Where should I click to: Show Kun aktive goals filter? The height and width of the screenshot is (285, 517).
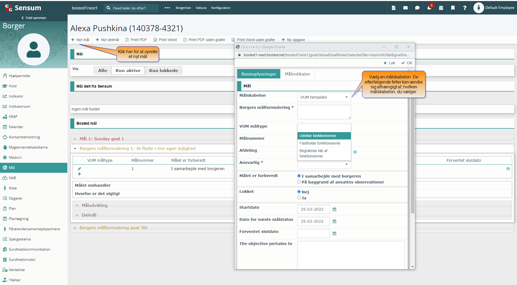point(128,70)
